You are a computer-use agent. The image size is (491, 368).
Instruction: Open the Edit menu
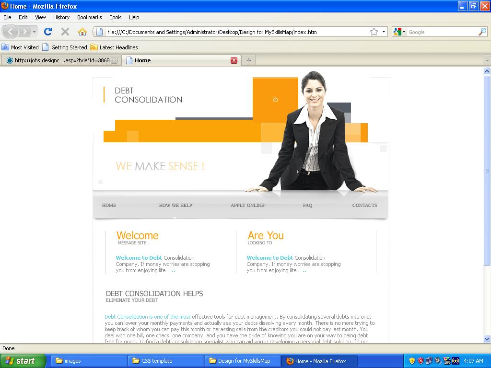(x=23, y=17)
